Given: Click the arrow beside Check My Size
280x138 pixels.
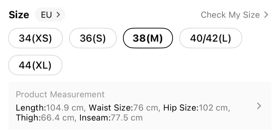Looking at the screenshot, I should point(266,15).
